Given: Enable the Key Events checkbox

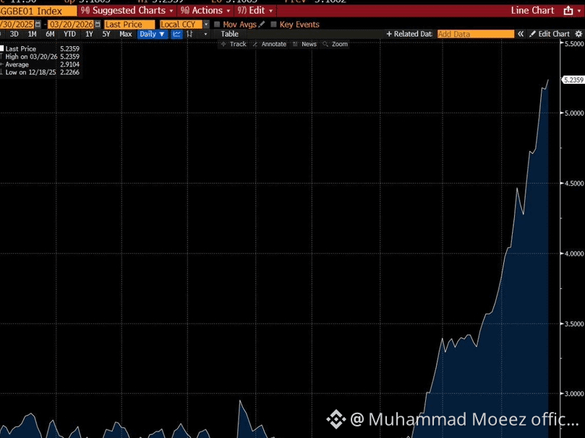Looking at the screenshot, I should pyautogui.click(x=273, y=25).
